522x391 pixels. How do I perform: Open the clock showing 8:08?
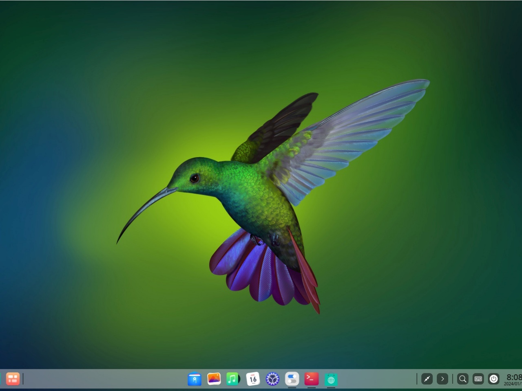coord(513,379)
